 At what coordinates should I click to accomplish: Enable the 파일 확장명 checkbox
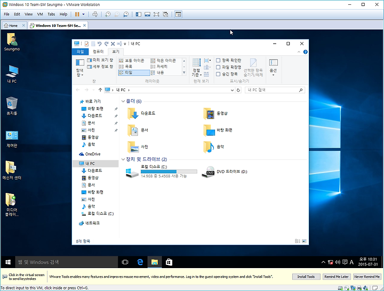[x=218, y=67]
